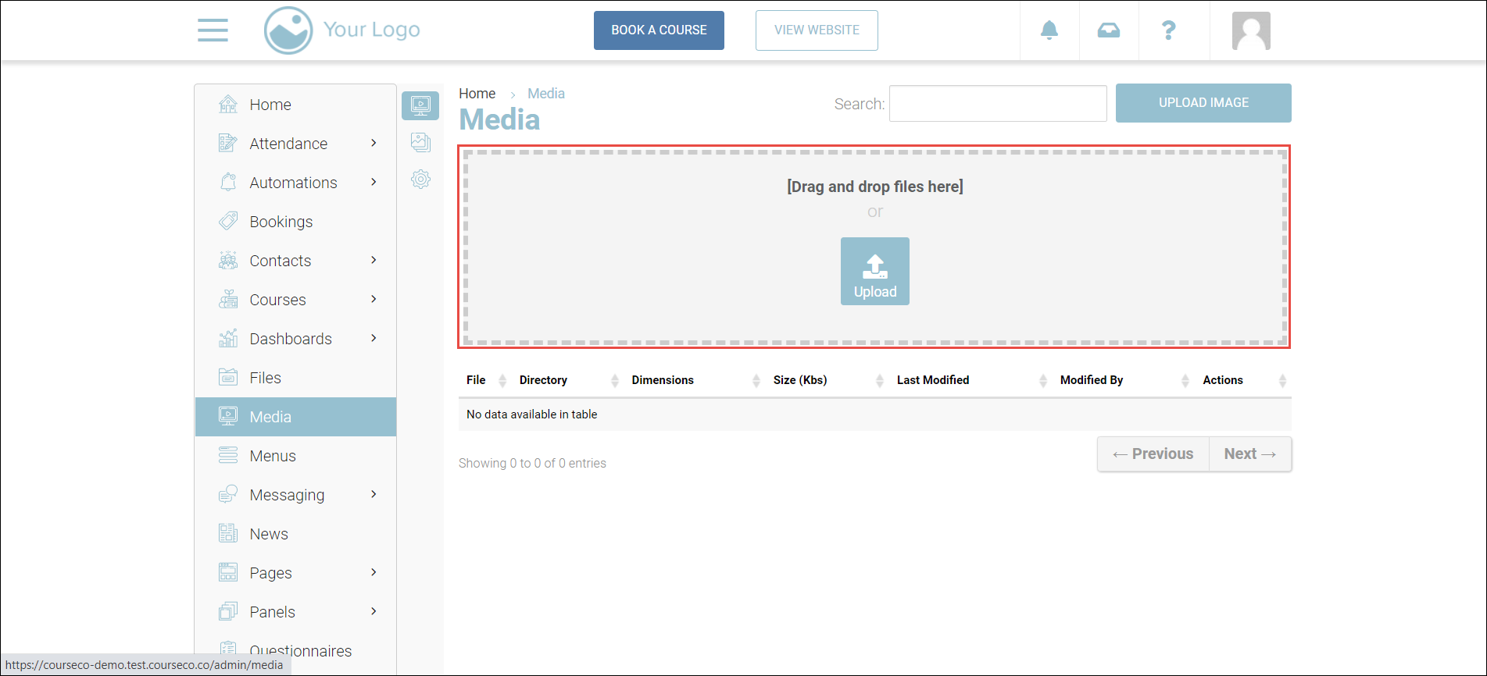
Task: Click the help question mark icon
Action: point(1168,30)
